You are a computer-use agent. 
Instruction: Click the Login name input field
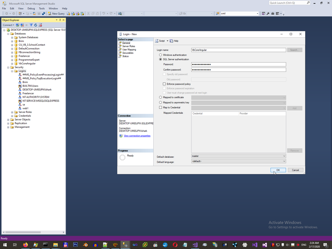(238, 50)
